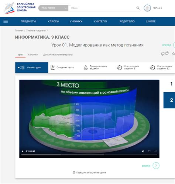Screen dimensions: 175x184
Task: Open the КЛАССЫ menu
Action: [54, 21]
